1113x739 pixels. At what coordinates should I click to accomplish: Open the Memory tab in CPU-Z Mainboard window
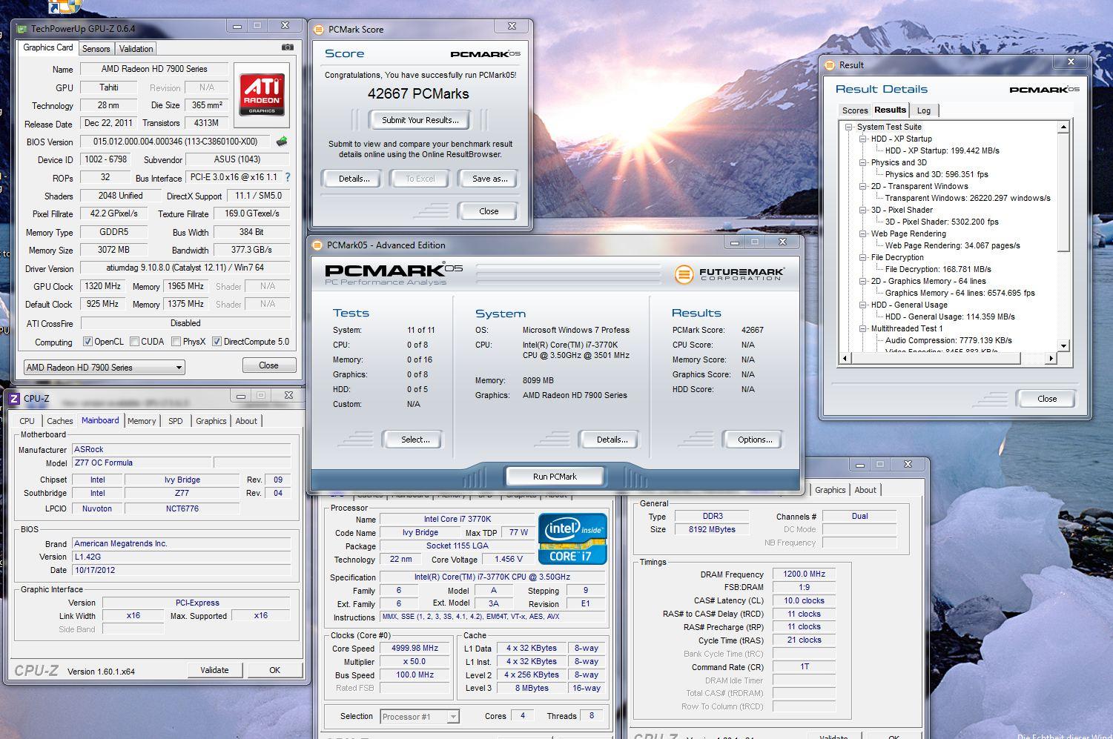[142, 421]
